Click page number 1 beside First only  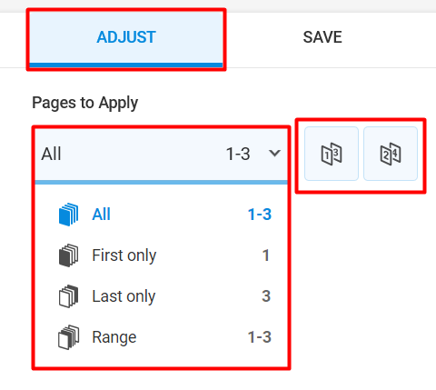(265, 255)
